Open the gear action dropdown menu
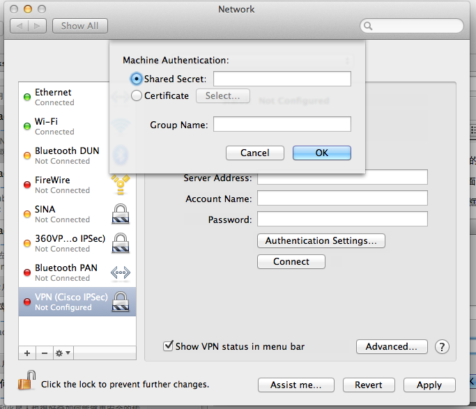The image size is (476, 409). click(63, 353)
